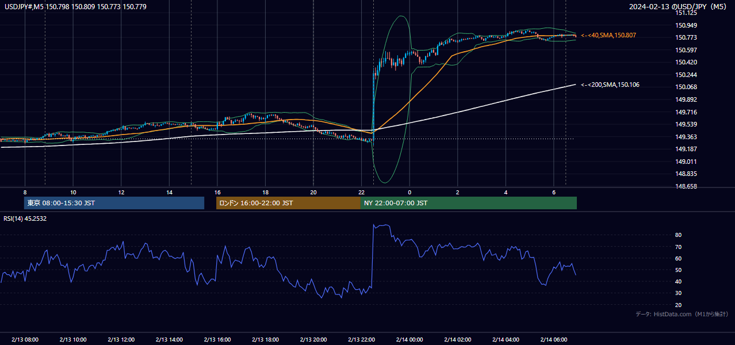
Task: Click the bottom time label 2/13 08:00
Action: coord(25,340)
